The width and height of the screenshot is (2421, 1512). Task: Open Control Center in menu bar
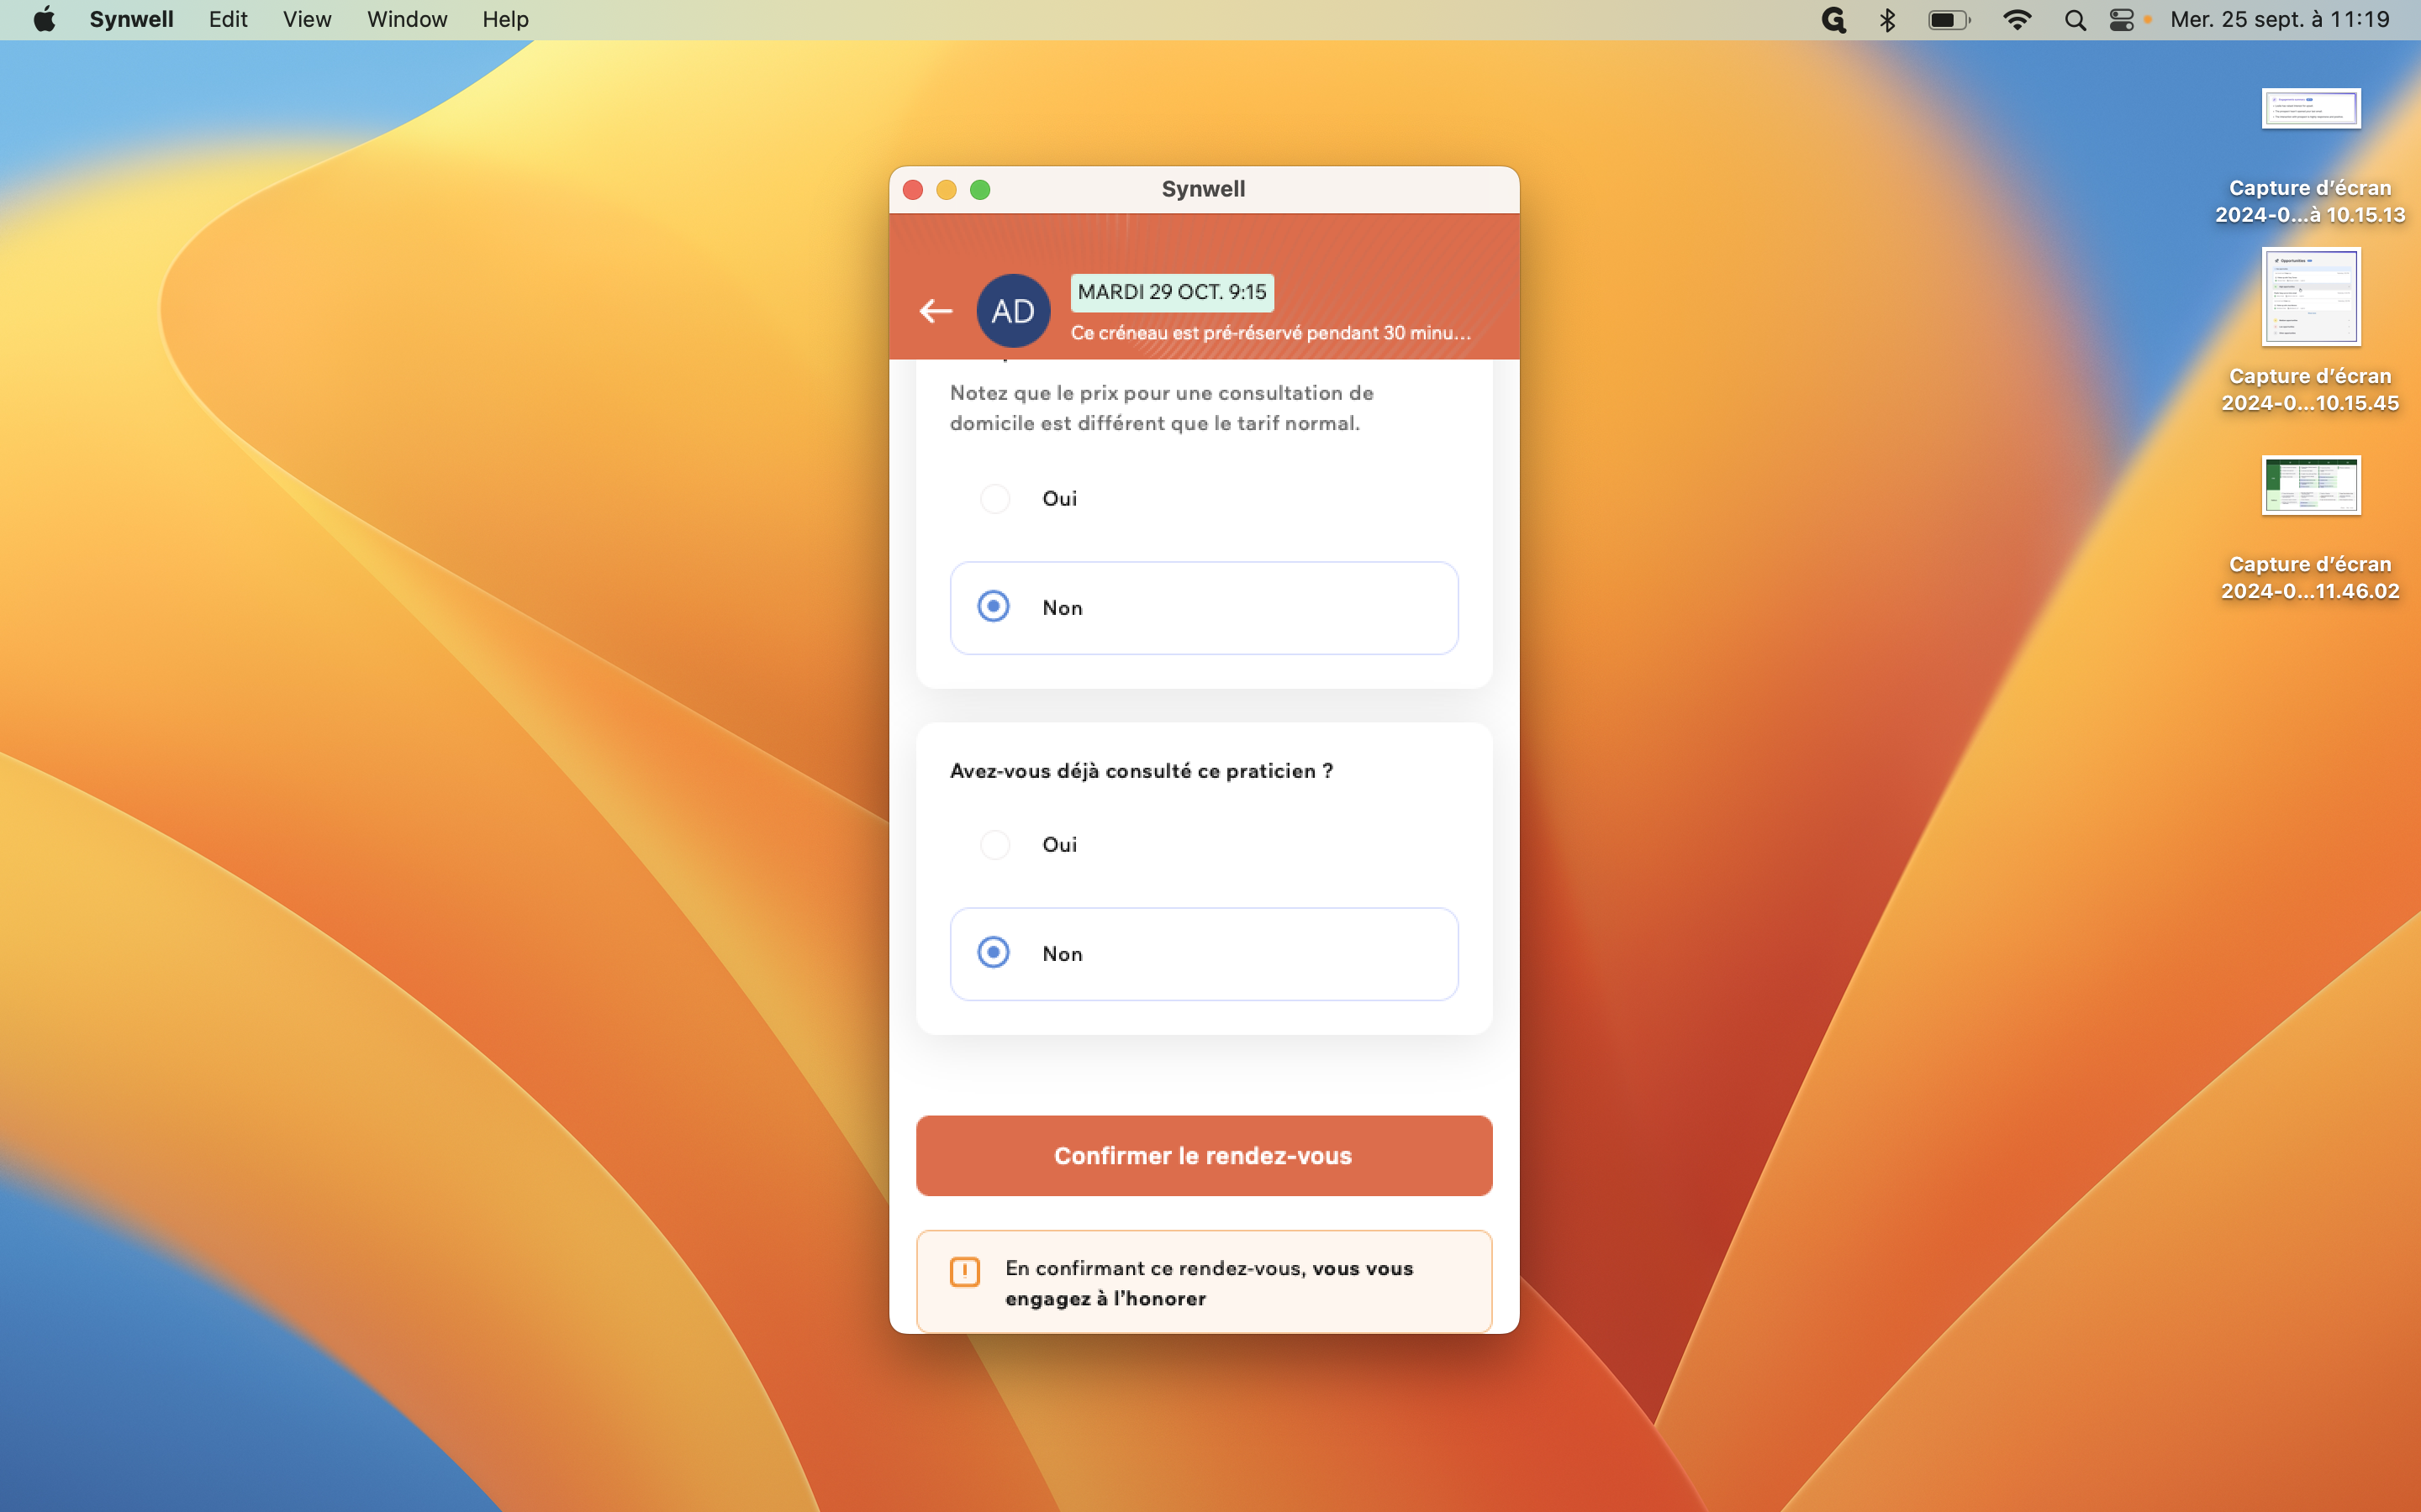coord(2121,20)
